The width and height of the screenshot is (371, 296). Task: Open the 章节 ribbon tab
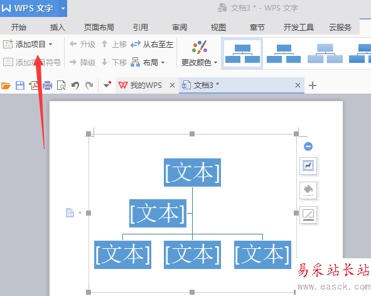(x=257, y=28)
